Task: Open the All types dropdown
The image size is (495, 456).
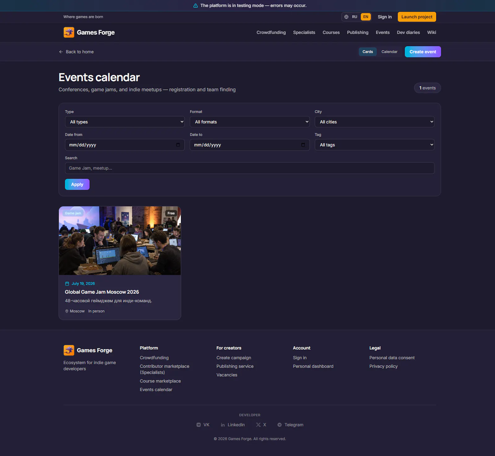Action: 125,122
